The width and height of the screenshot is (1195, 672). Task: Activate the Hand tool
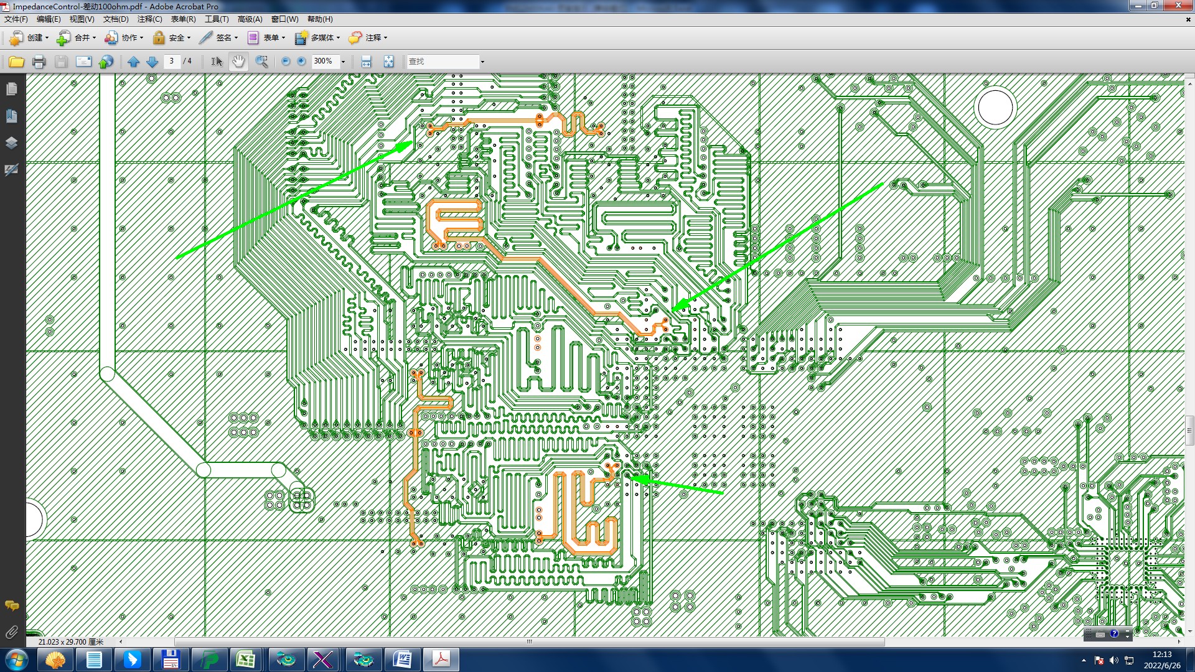238,62
